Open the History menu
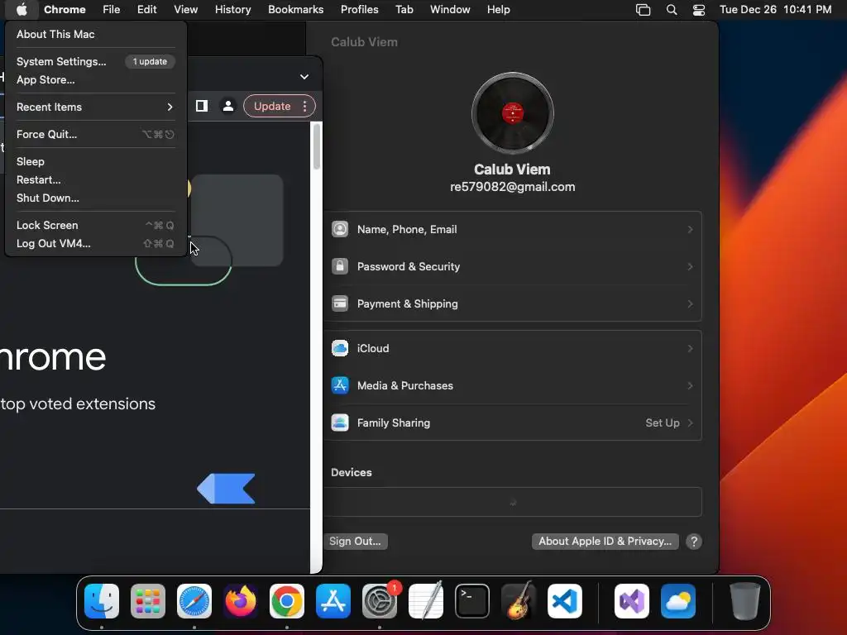 (x=232, y=9)
